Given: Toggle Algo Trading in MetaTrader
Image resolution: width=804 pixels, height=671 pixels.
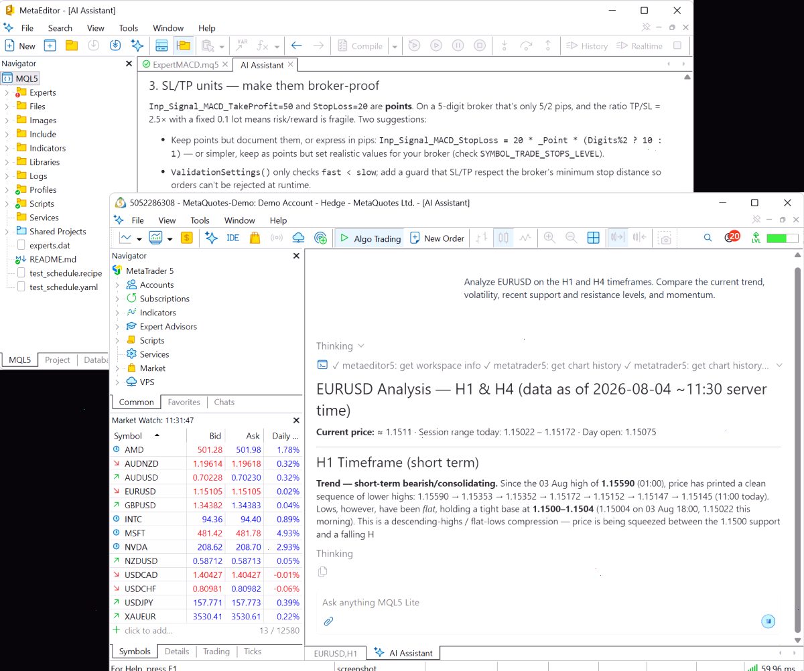Looking at the screenshot, I should (369, 238).
